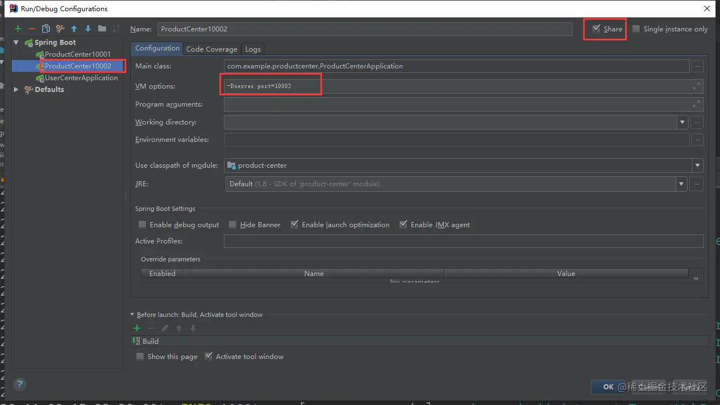Click the Build task binary icon
The image size is (720, 405).
(x=136, y=341)
